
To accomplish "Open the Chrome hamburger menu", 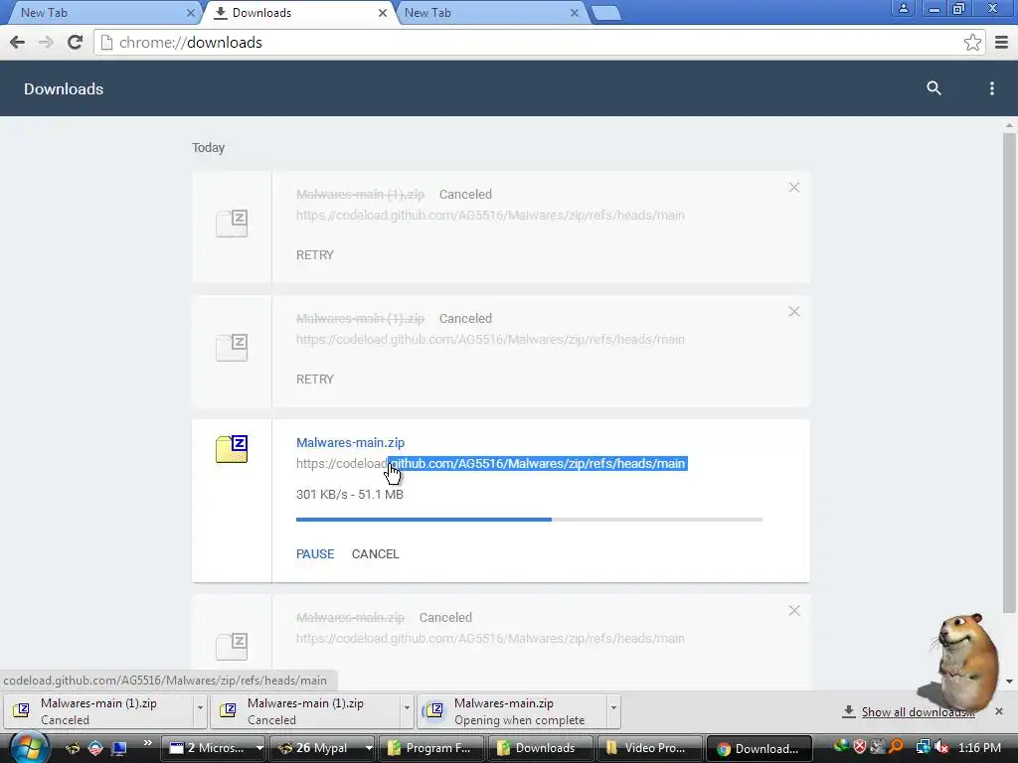I will pos(1001,43).
